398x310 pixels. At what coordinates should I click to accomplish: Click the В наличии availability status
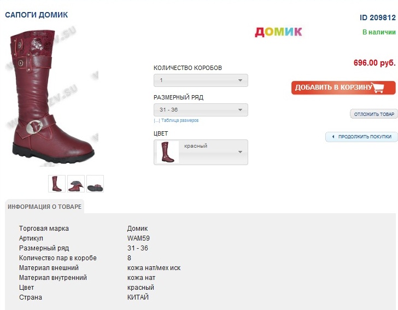coord(379,32)
